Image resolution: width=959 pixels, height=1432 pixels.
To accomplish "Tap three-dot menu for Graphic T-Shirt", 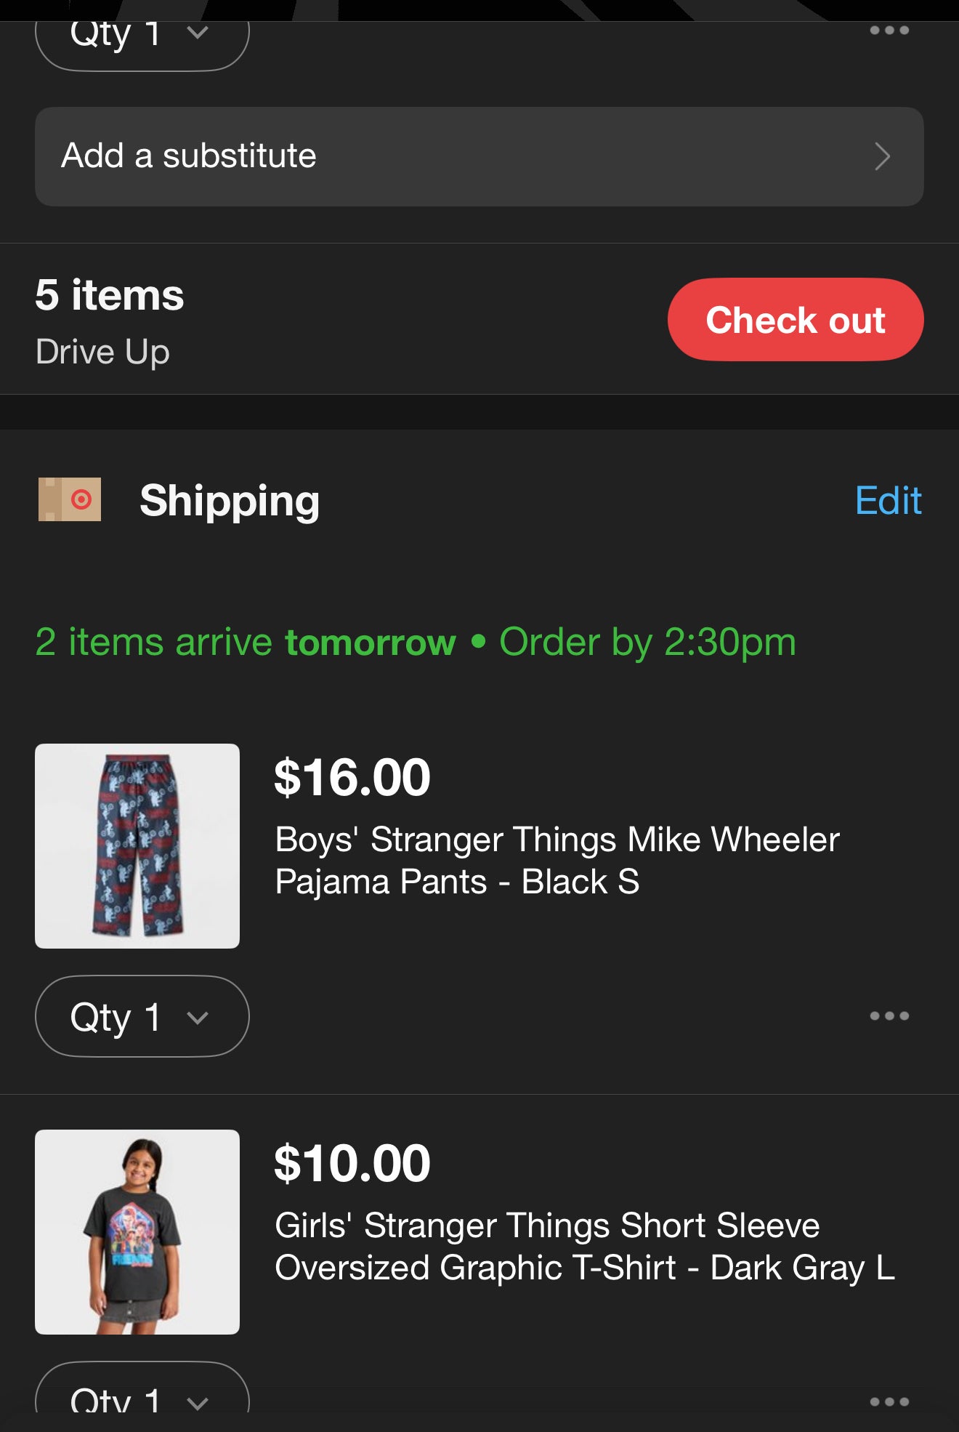I will (x=889, y=1401).
